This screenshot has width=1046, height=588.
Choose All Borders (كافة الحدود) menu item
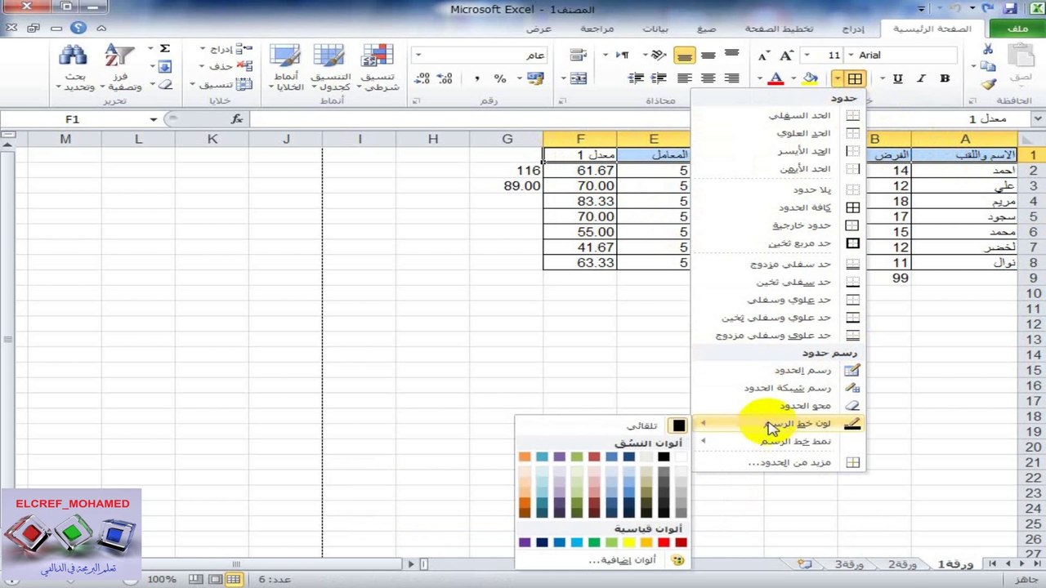(778, 207)
